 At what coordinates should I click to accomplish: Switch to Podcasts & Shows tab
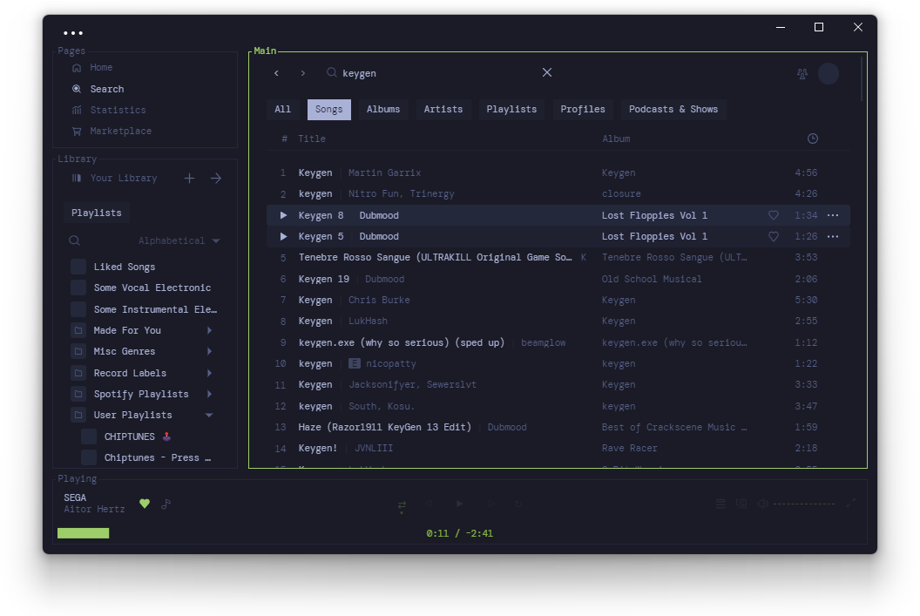click(x=673, y=110)
